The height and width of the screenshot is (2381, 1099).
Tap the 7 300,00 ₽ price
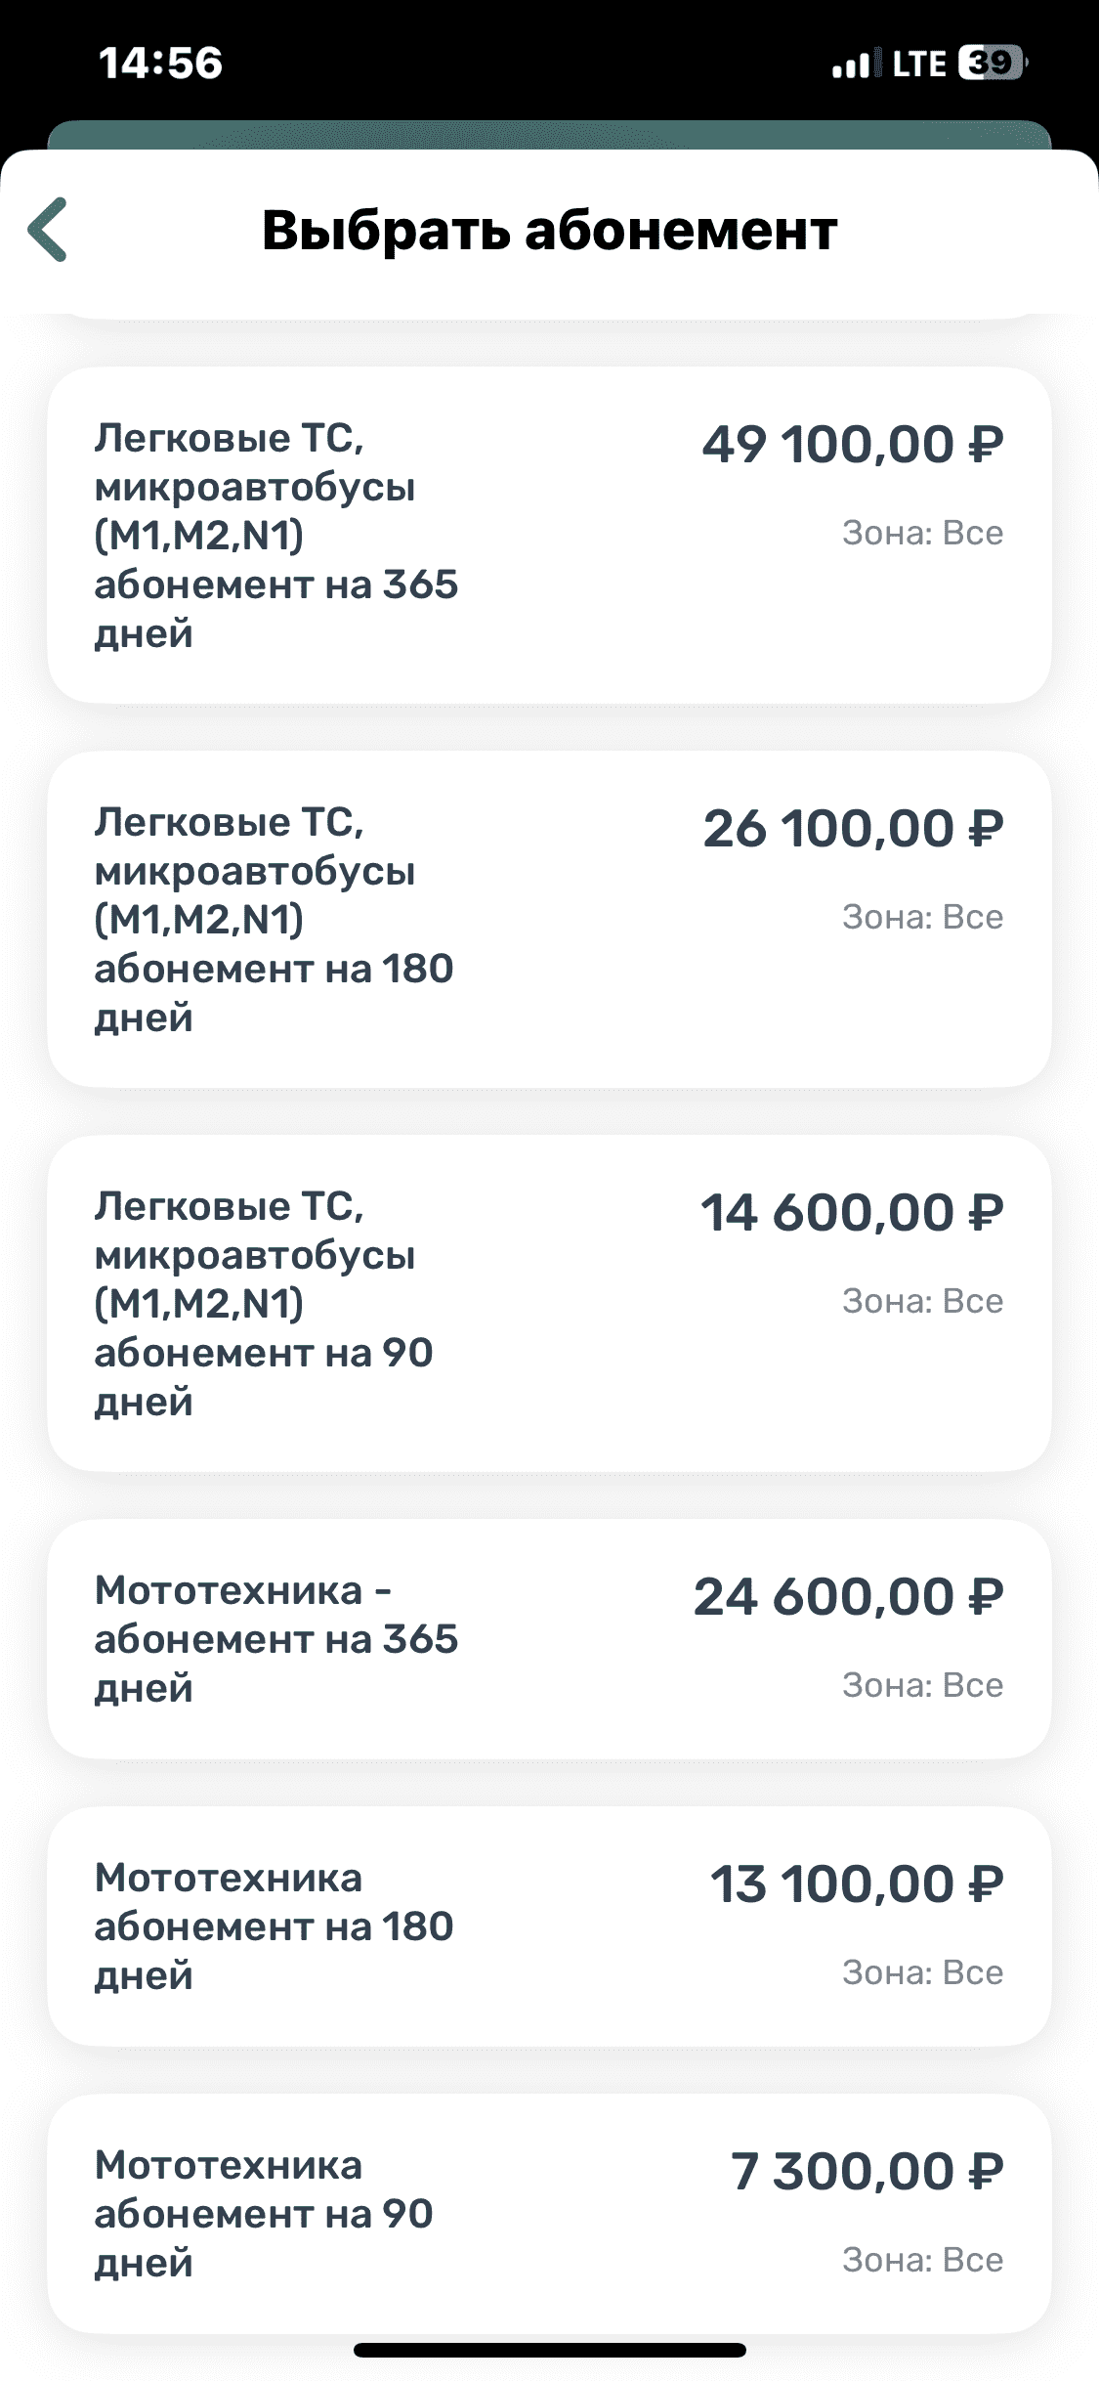pos(867,2172)
